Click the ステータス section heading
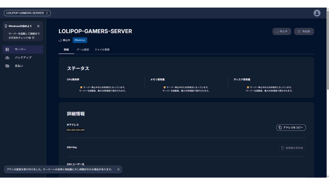 78,68
